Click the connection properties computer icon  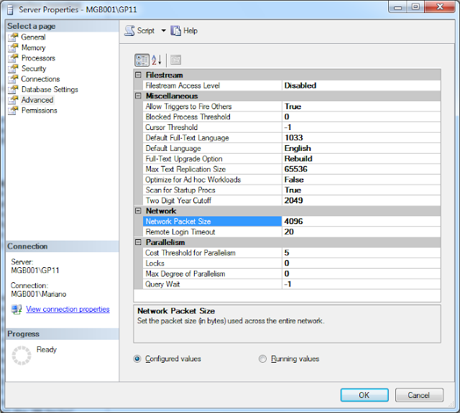pos(17,310)
